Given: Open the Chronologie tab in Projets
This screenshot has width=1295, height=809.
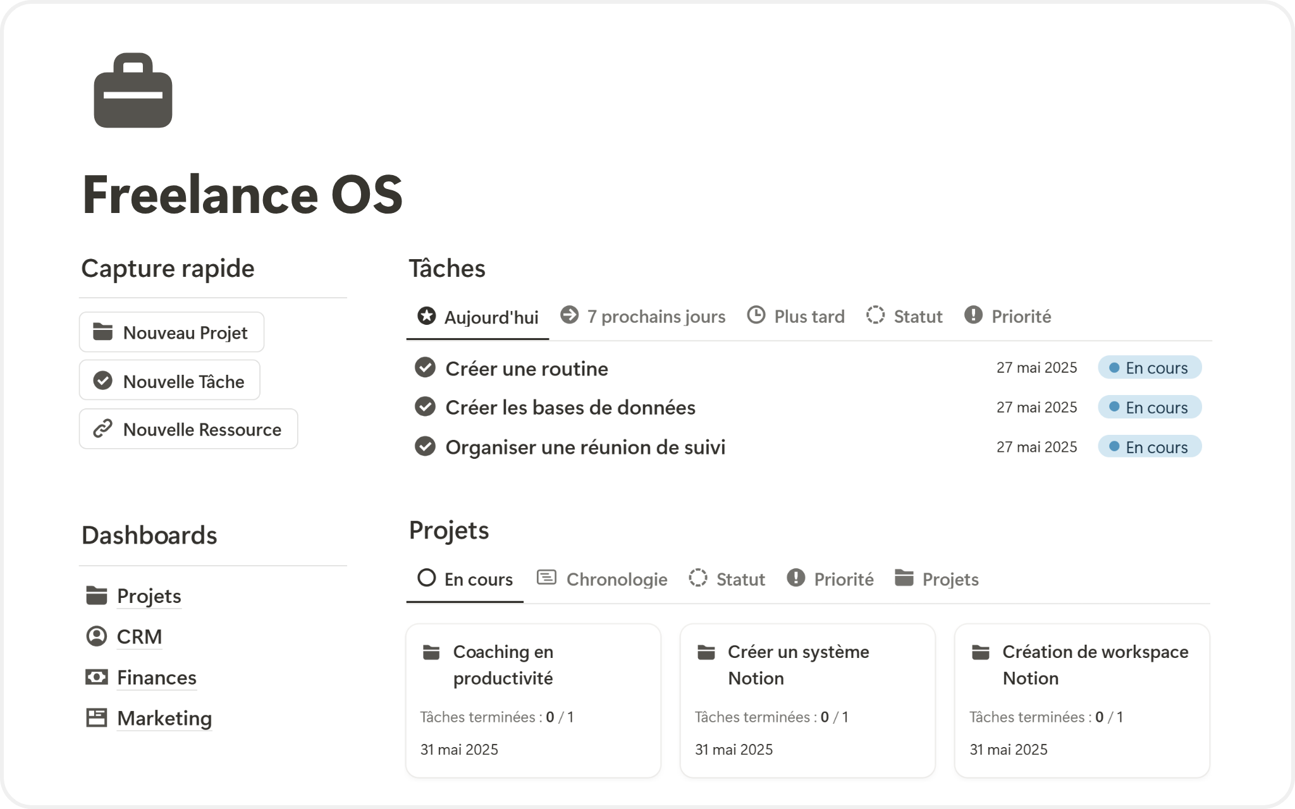Looking at the screenshot, I should tap(603, 579).
